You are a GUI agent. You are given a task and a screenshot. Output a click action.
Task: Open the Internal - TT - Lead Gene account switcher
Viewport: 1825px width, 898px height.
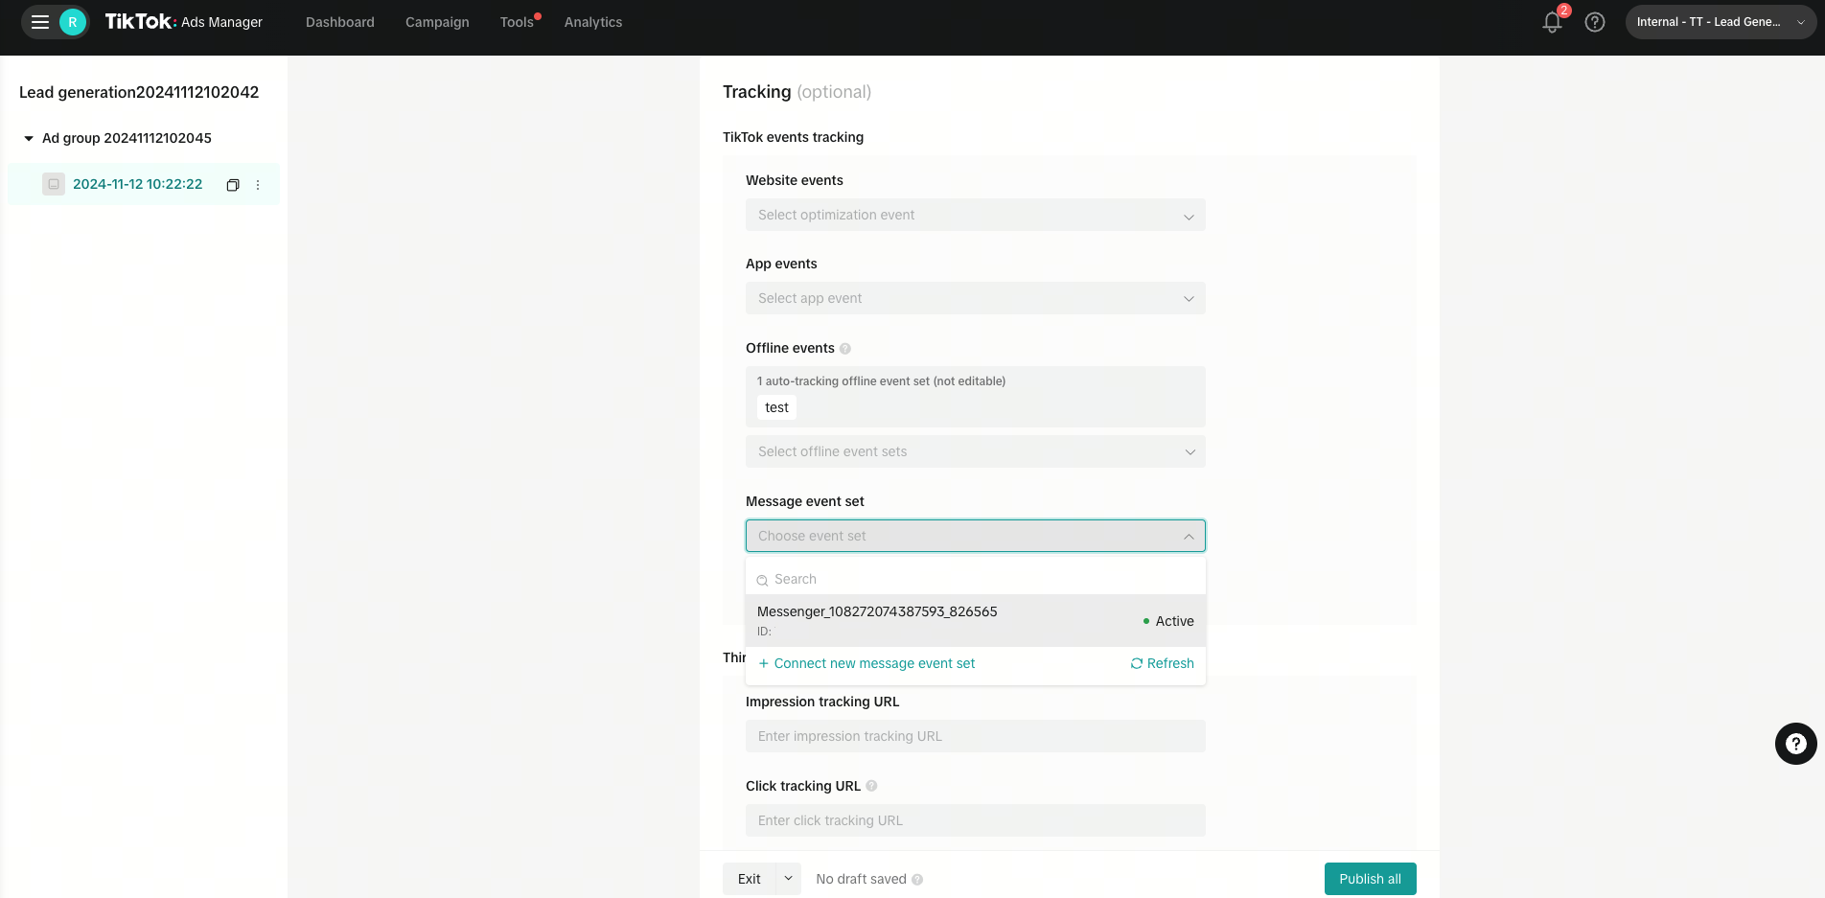(x=1720, y=22)
